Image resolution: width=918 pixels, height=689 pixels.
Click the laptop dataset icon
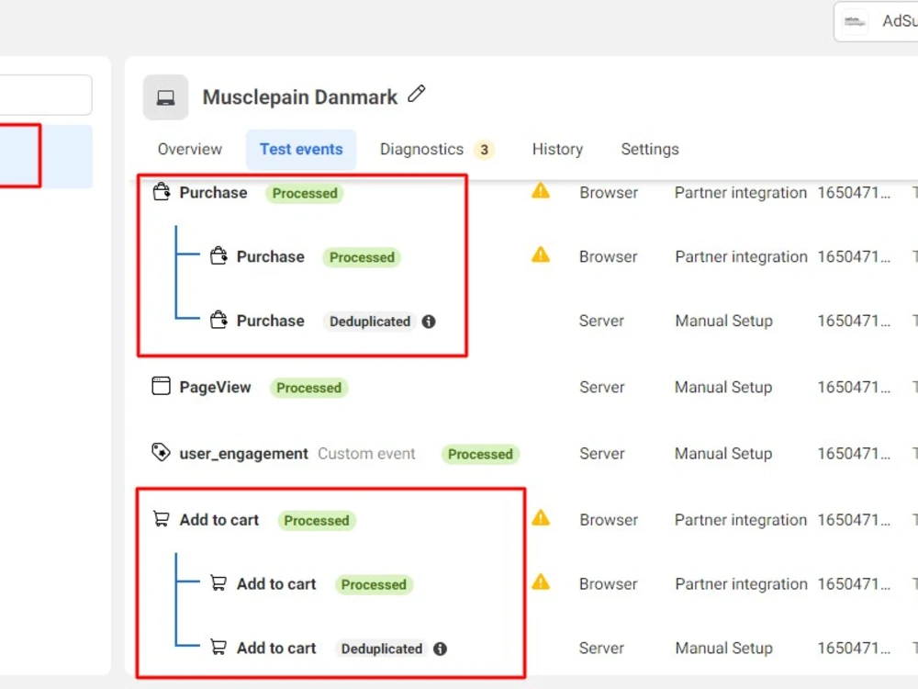[165, 97]
